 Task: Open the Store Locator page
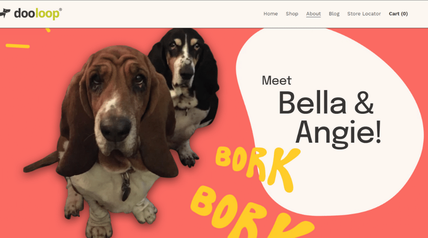coord(364,14)
